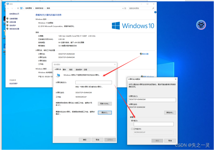Focus the domain name input under 域(D)
The width and height of the screenshot is (214, 150).
point(154,124)
